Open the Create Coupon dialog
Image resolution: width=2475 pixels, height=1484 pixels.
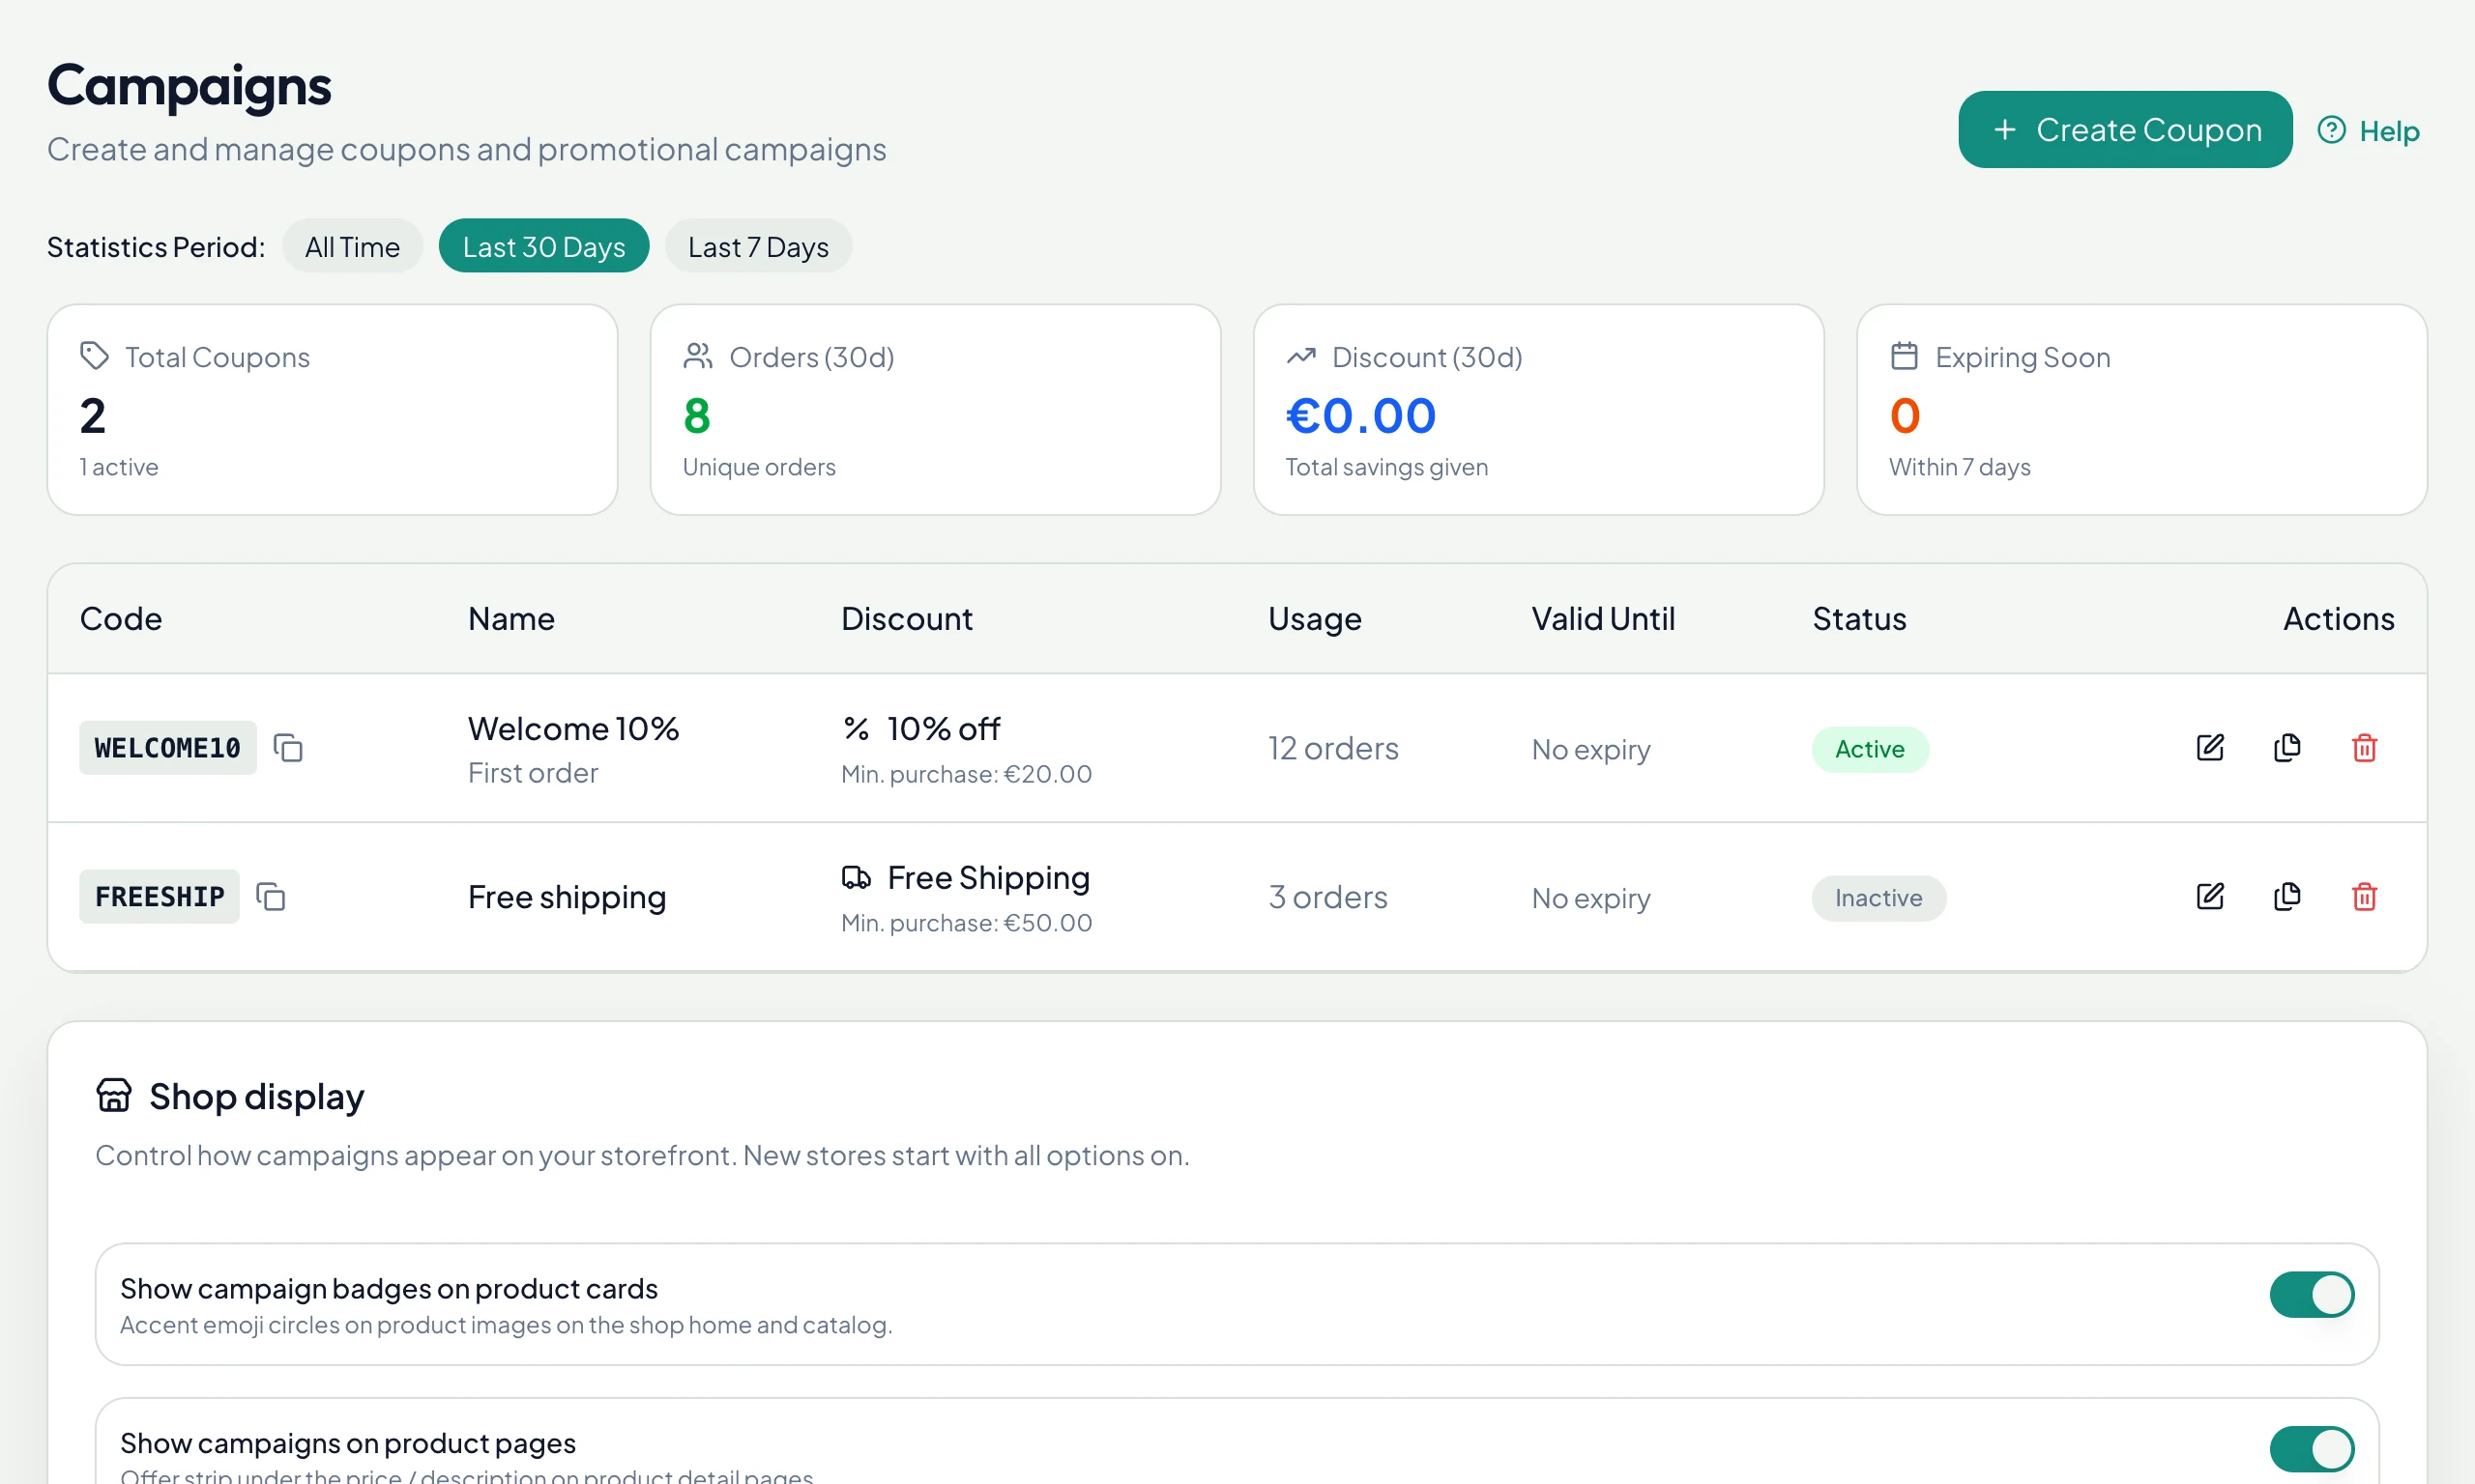coord(2125,130)
